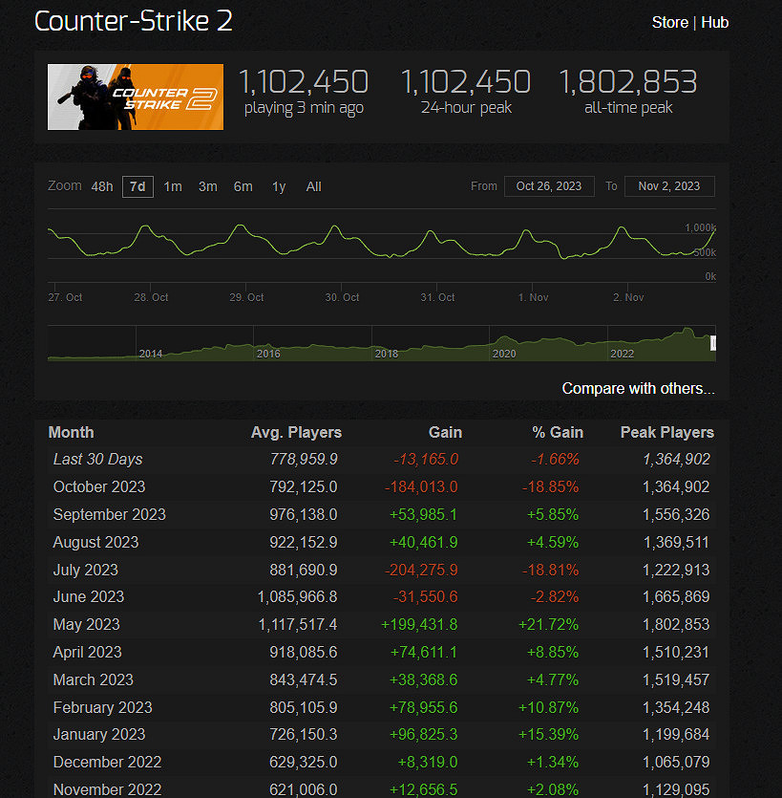Select the May 2023 table row
This screenshot has width=782, height=798.
pyautogui.click(x=382, y=624)
